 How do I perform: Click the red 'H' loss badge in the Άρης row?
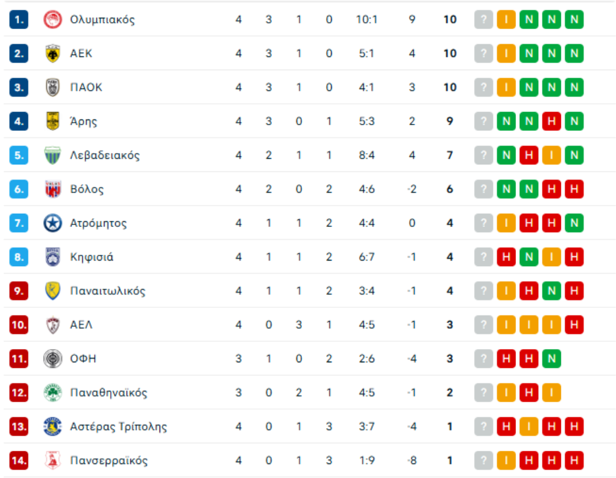(551, 121)
